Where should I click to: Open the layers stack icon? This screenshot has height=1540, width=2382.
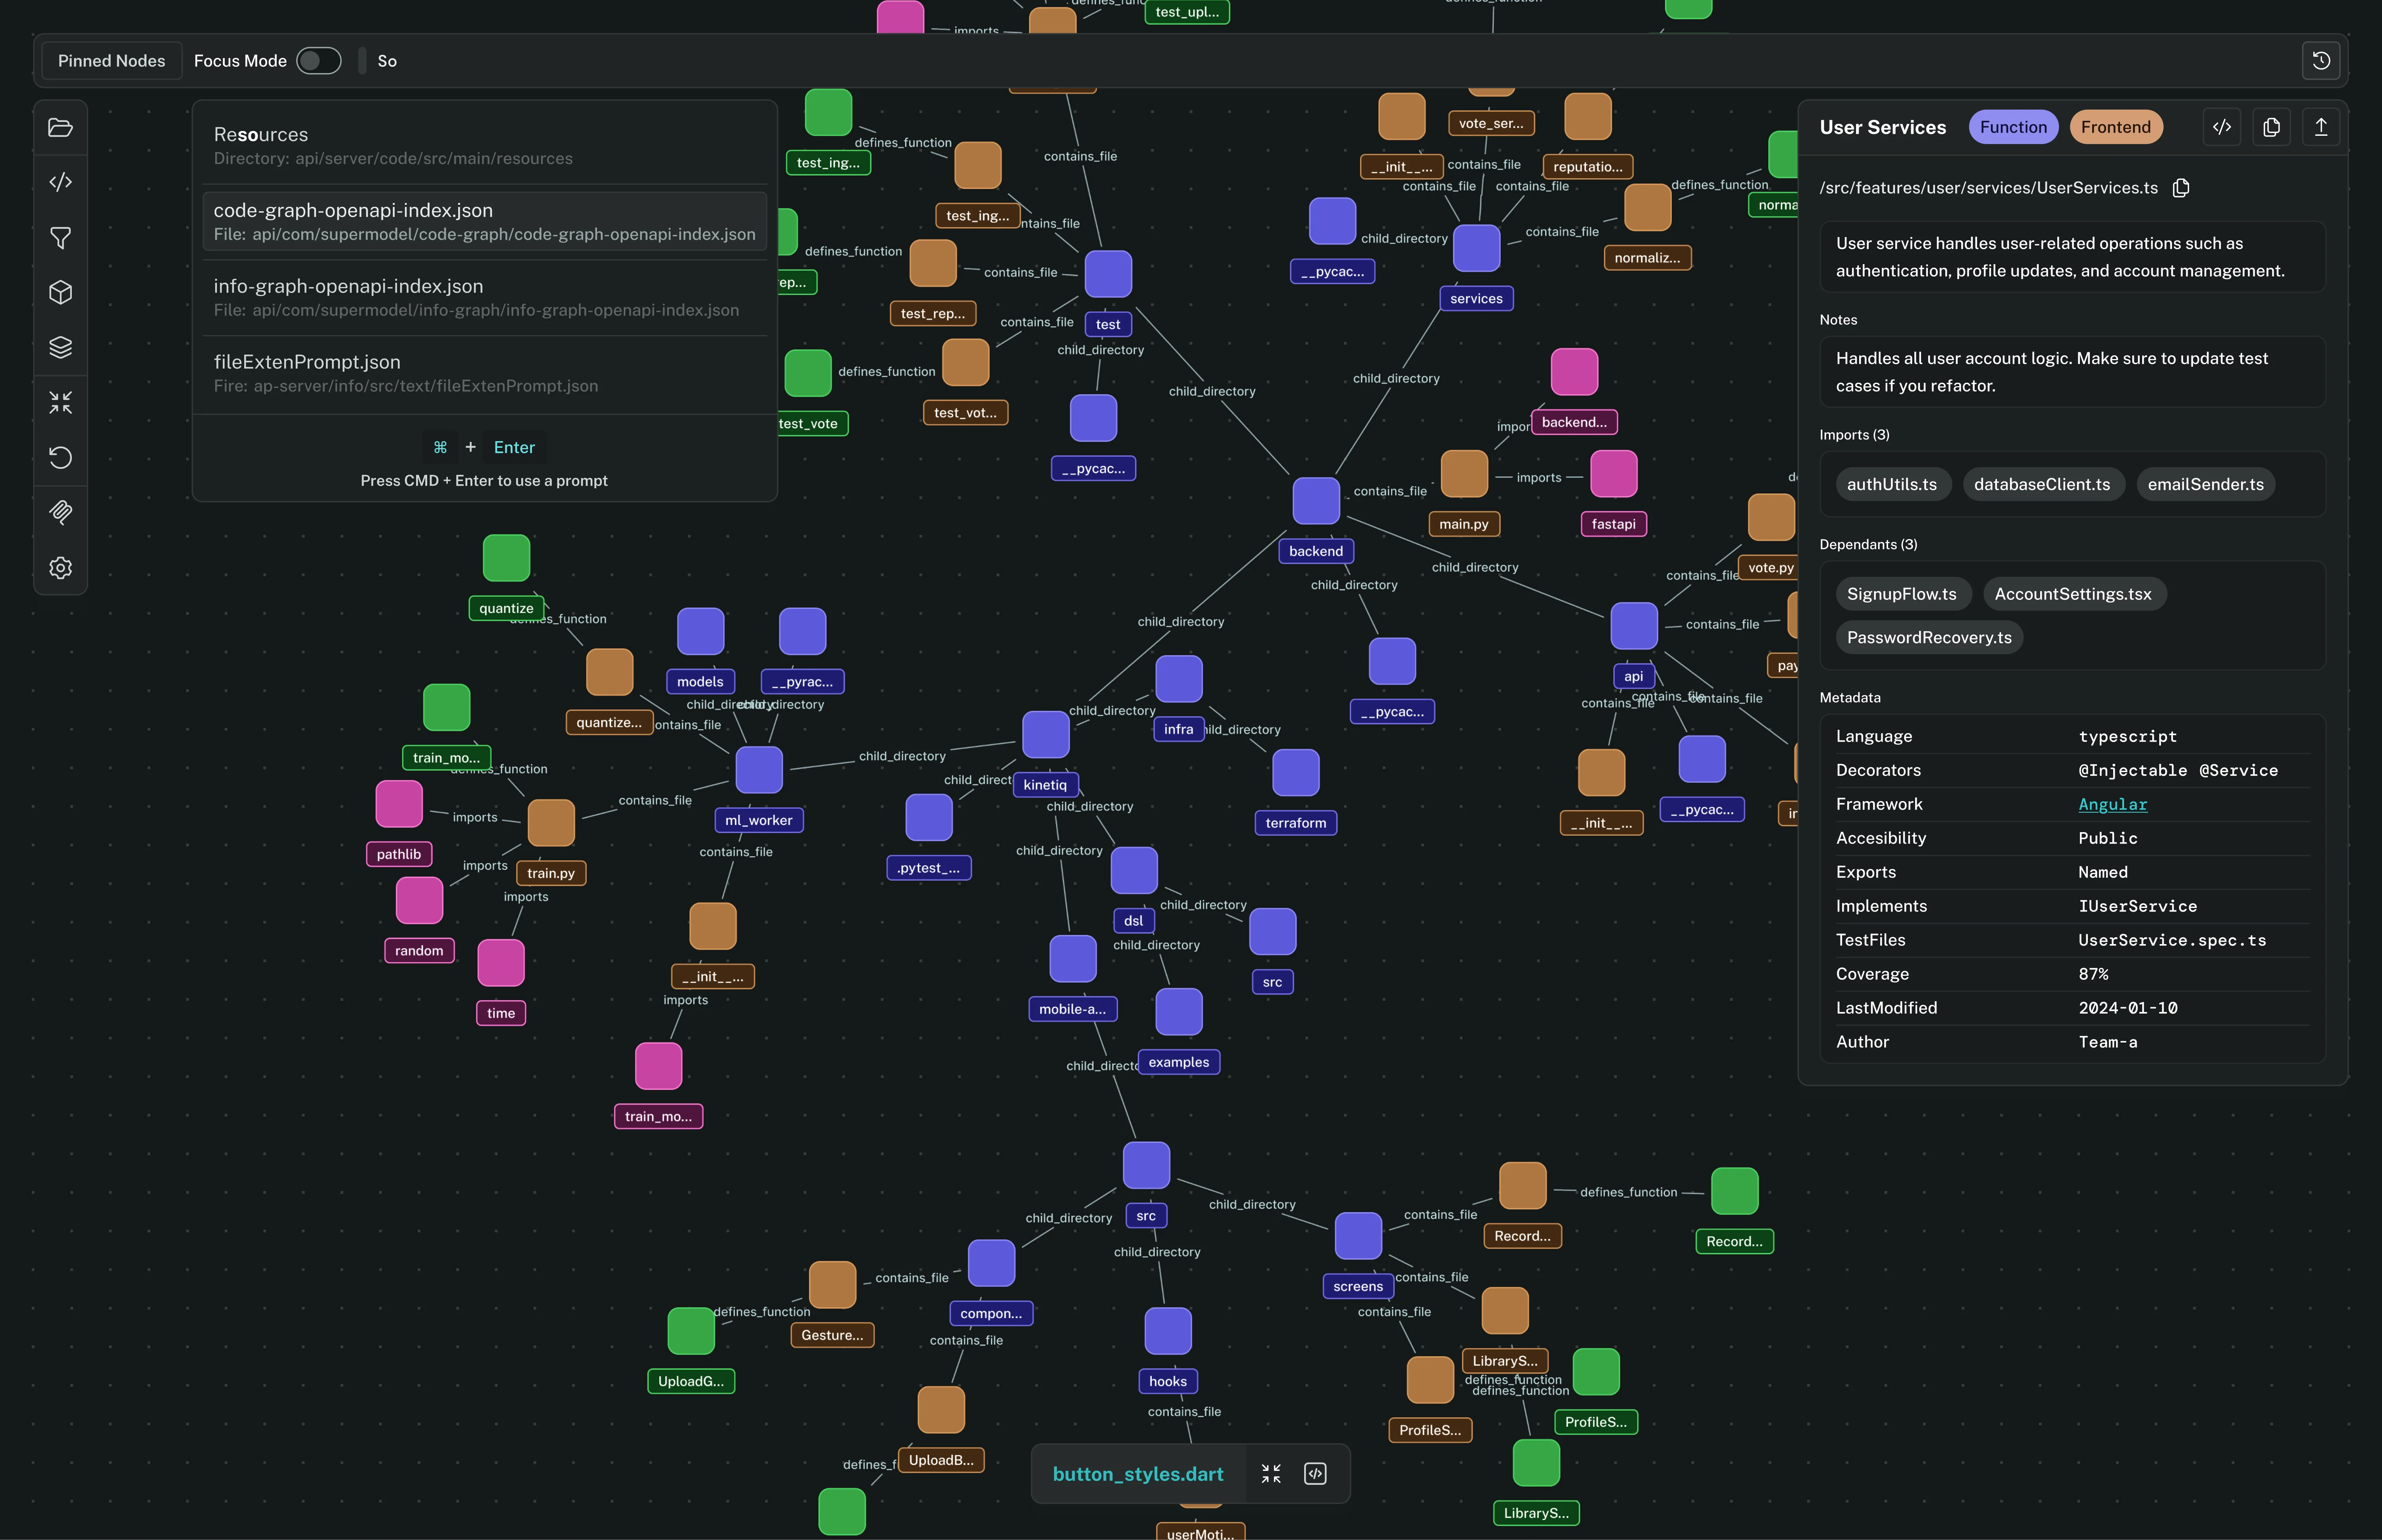click(x=61, y=347)
